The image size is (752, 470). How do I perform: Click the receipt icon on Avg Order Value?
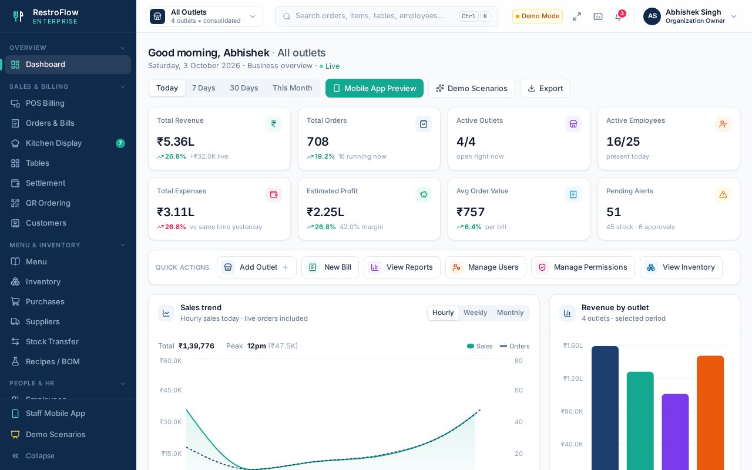[x=573, y=194]
